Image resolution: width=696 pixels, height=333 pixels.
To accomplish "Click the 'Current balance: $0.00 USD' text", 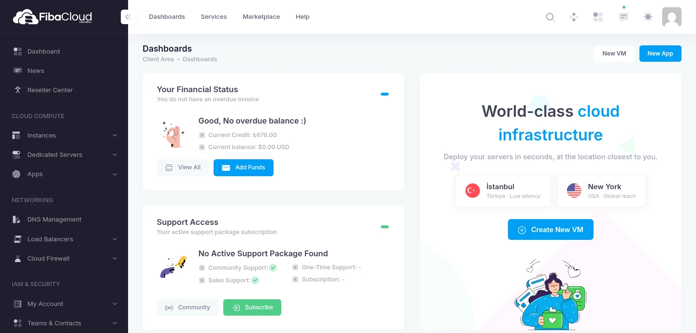I will [x=248, y=147].
